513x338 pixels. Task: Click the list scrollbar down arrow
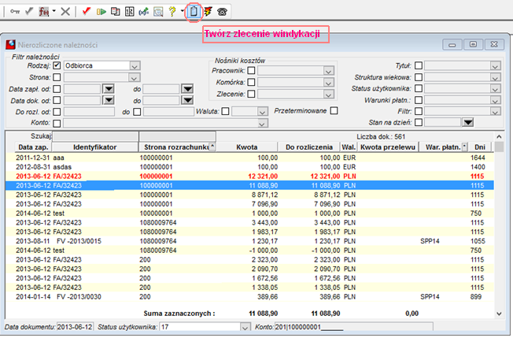click(x=499, y=314)
